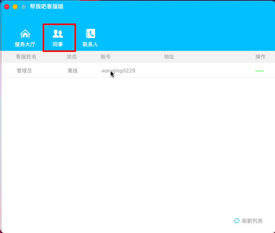Screen dimensions: 275x233
Task: Click the 刷新列表 text link
Action: 252,221
